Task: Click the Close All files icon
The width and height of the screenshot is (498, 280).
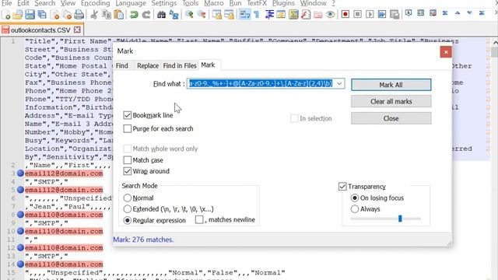Action: coord(67,15)
